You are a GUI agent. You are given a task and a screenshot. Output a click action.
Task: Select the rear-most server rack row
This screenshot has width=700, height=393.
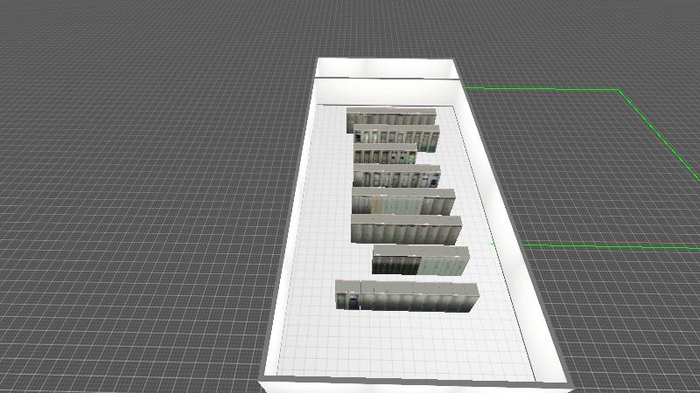[x=391, y=117]
